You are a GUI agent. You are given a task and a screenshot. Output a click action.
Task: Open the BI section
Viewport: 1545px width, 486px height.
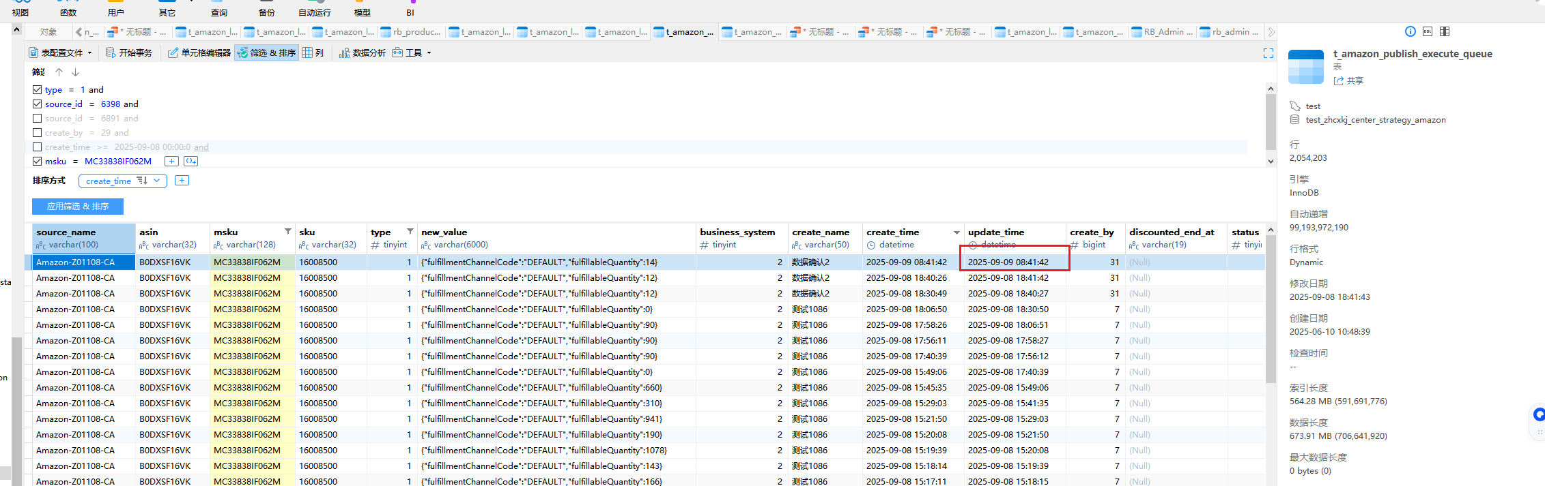click(410, 9)
